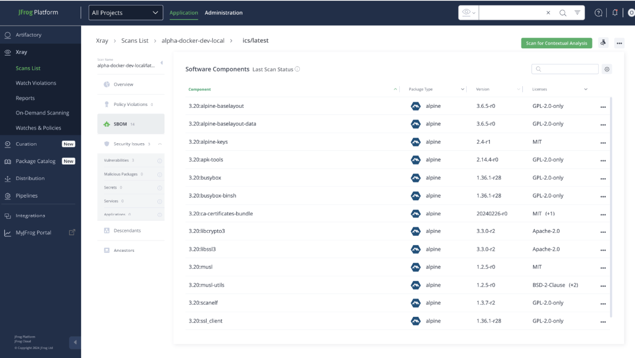The image size is (635, 358).
Task: Go to alpha-docker-dev-local breadcrumb
Action: click(193, 40)
